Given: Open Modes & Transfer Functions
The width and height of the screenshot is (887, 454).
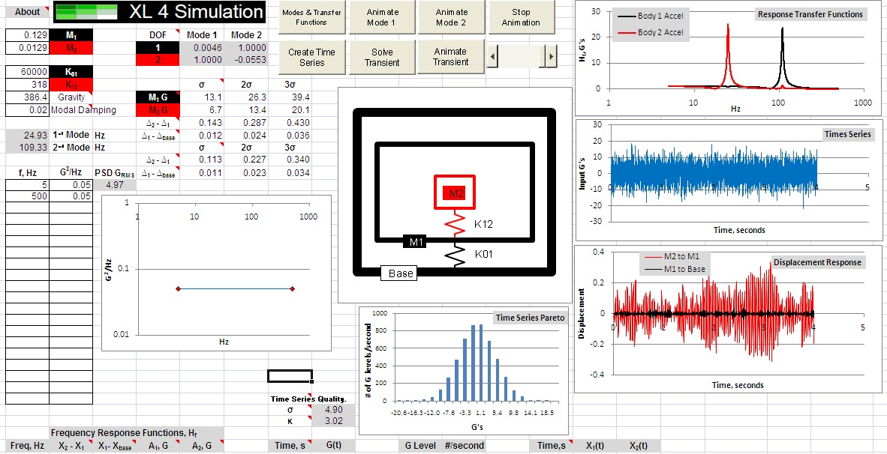Looking at the screenshot, I should point(311,16).
